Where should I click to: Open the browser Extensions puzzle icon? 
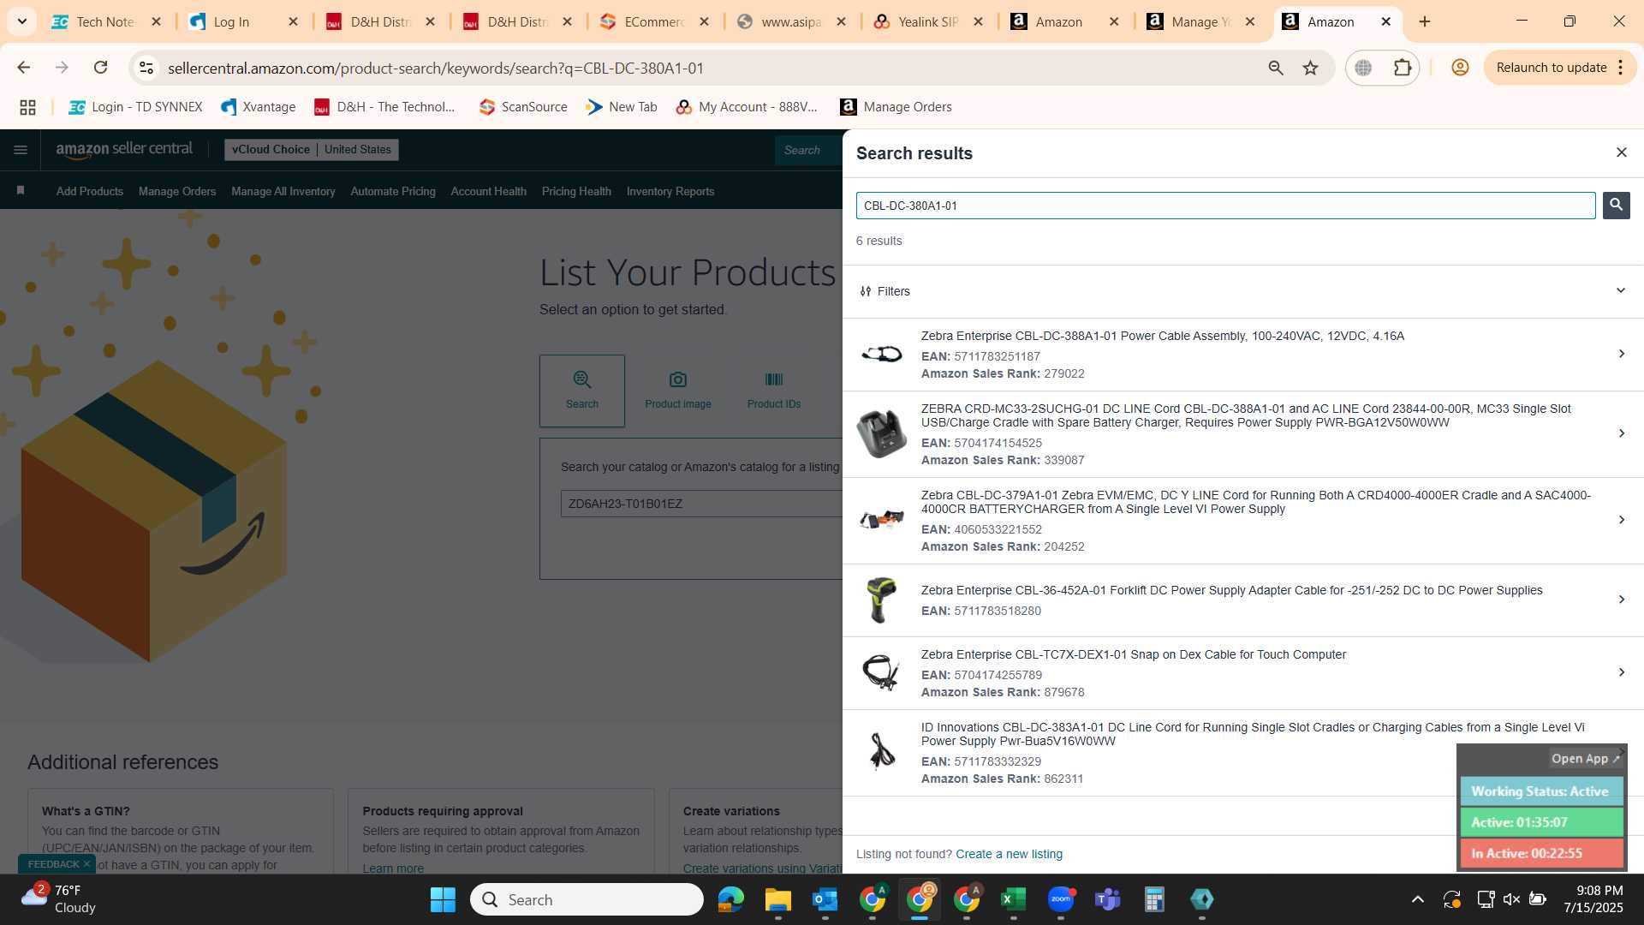1403,68
